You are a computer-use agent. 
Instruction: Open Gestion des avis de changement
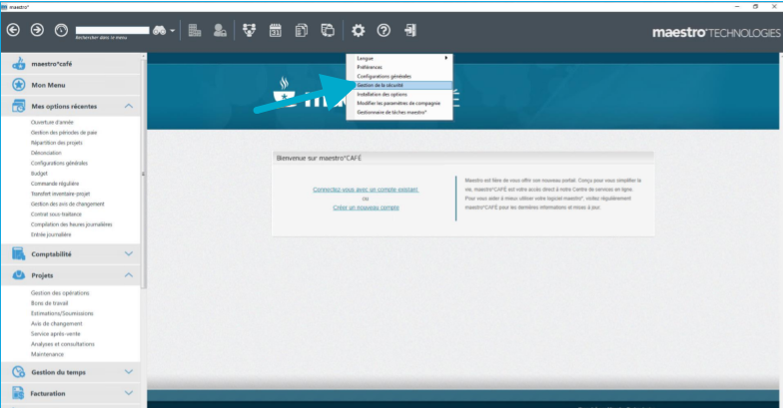pos(68,204)
